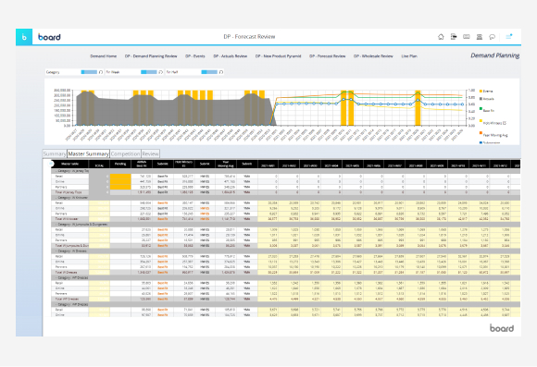Toggle the Base Fc series in chart legend
Screen dimensions: 537x367
tap(487, 110)
